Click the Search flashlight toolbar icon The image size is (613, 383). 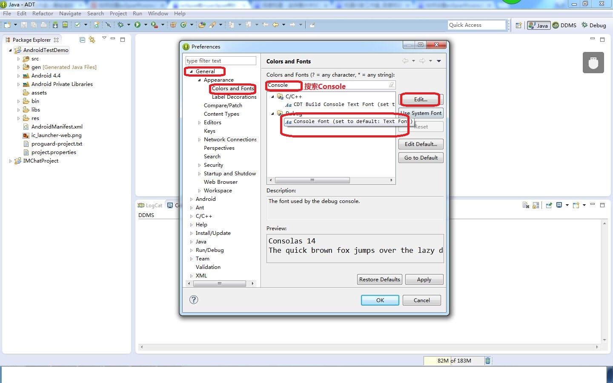[212, 25]
